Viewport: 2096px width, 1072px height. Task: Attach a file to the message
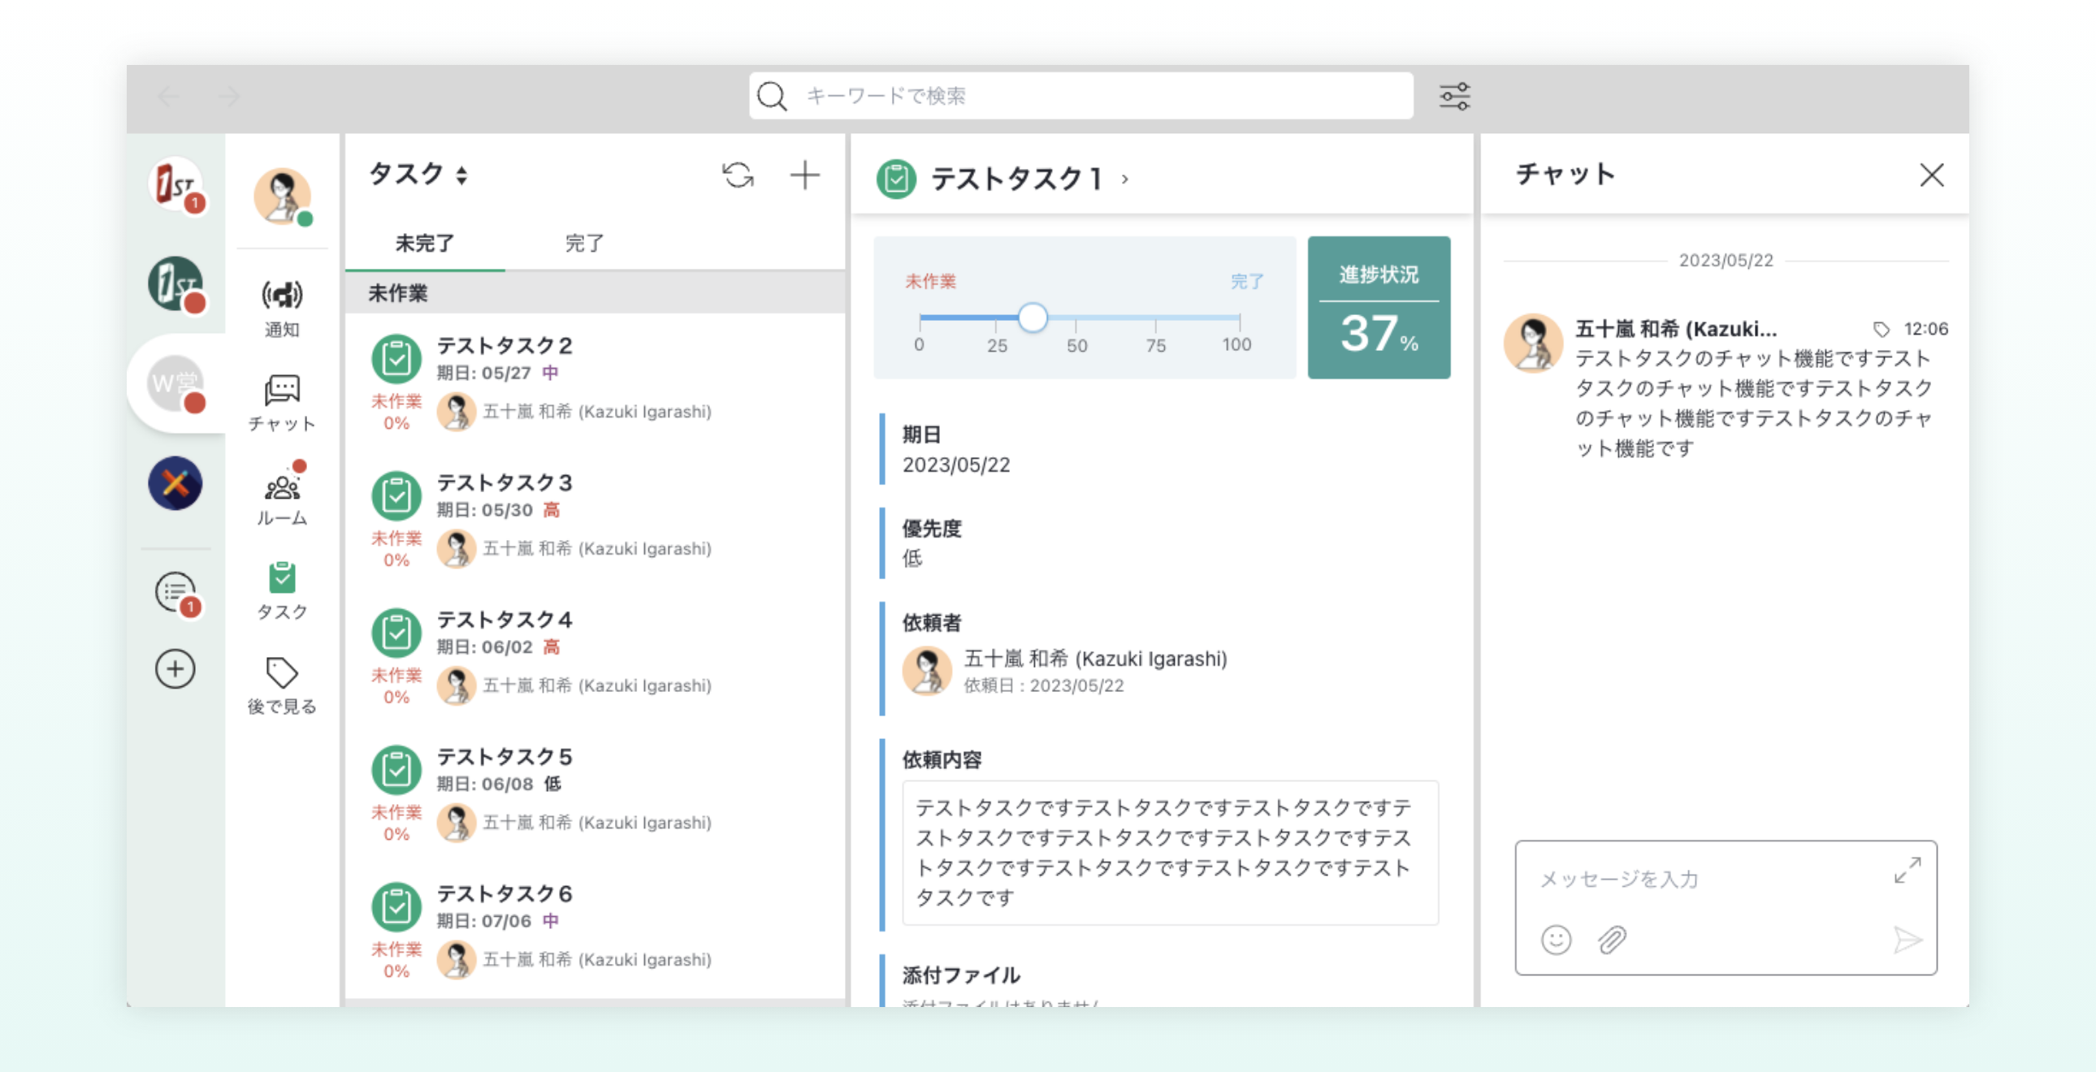pos(1611,940)
